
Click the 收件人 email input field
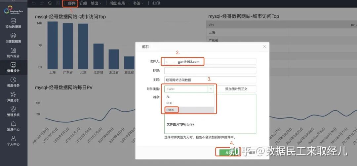210,62
